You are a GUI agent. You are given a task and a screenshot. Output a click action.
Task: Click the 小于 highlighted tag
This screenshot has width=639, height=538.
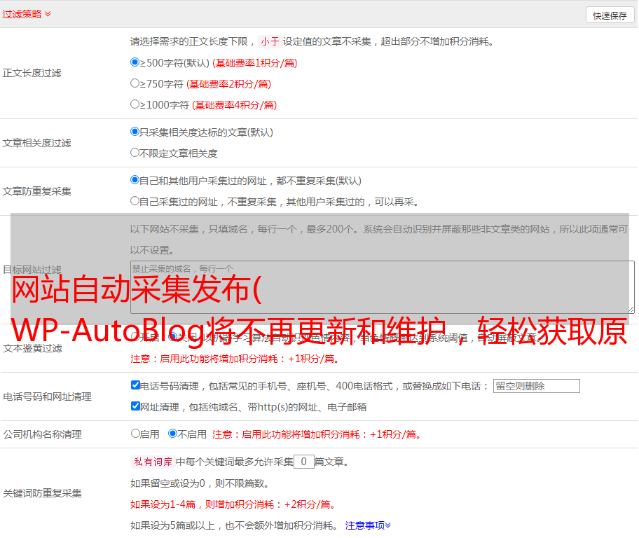(270, 41)
